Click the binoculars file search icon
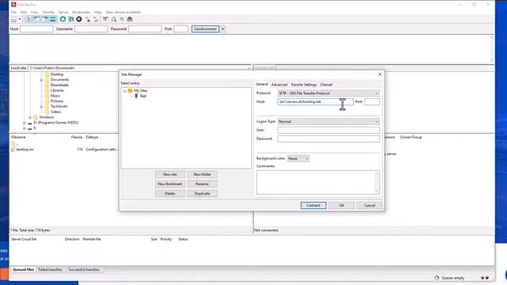This screenshot has height=285, width=507. (x=130, y=19)
